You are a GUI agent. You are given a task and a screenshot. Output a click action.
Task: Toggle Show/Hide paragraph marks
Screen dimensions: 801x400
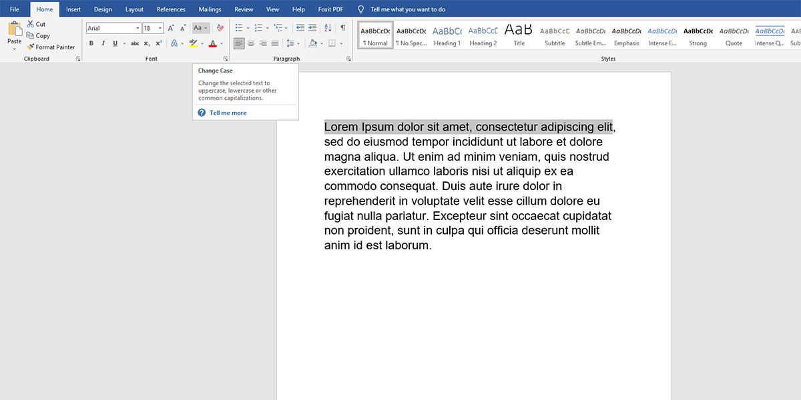[342, 27]
